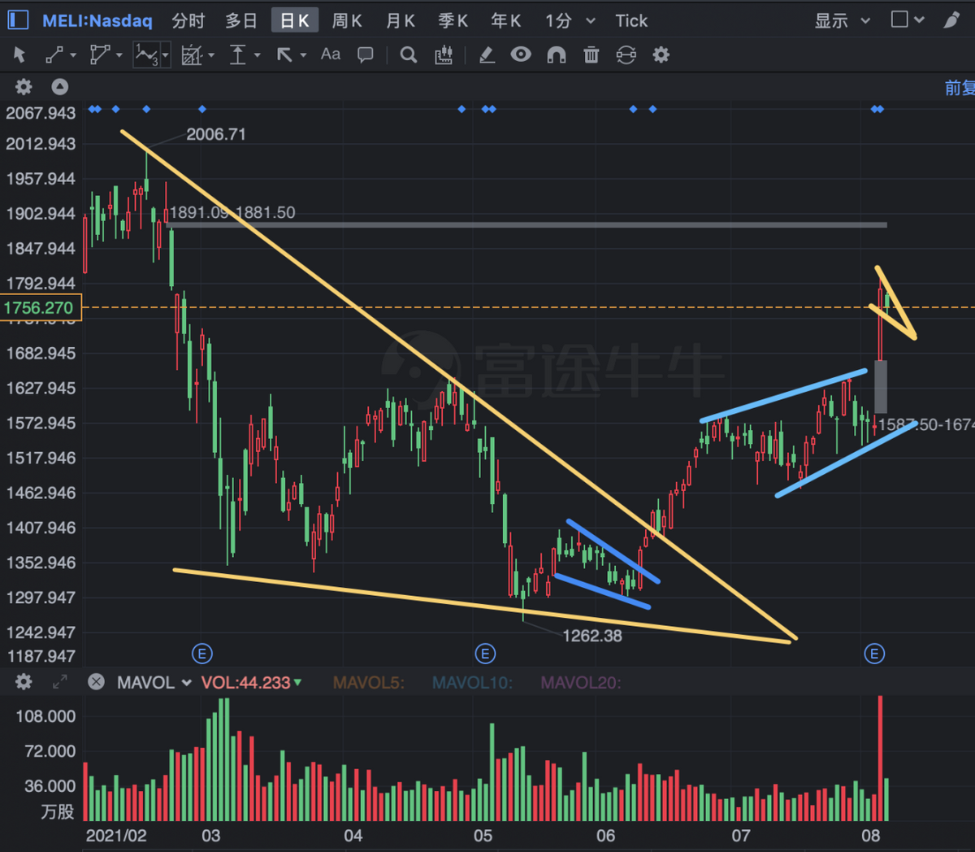975x852 pixels.
Task: Click the gray horizontal resistance line
Action: tap(526, 225)
